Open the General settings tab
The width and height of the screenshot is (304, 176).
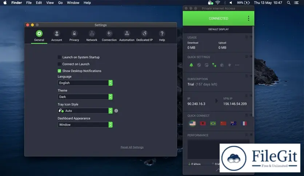39,36
